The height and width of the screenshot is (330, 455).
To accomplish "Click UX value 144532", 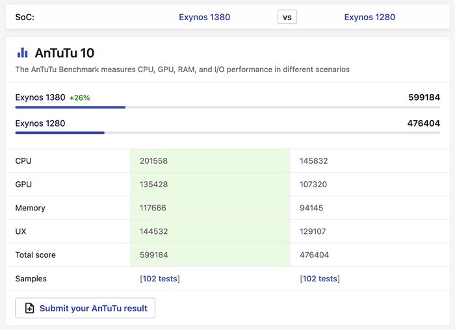I will [x=153, y=231].
